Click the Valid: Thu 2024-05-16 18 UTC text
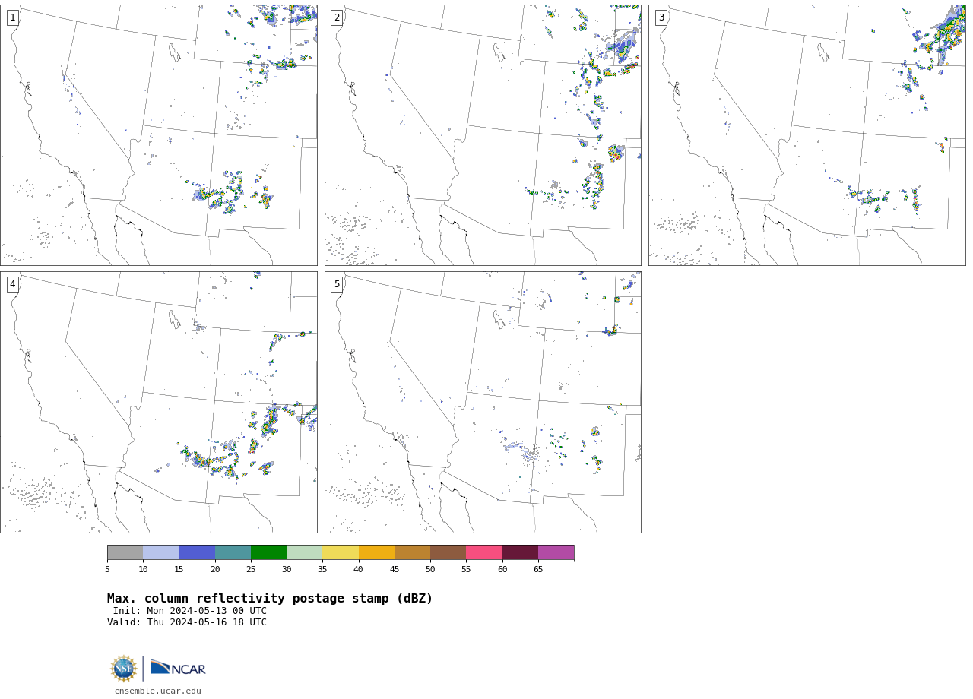 187,622
